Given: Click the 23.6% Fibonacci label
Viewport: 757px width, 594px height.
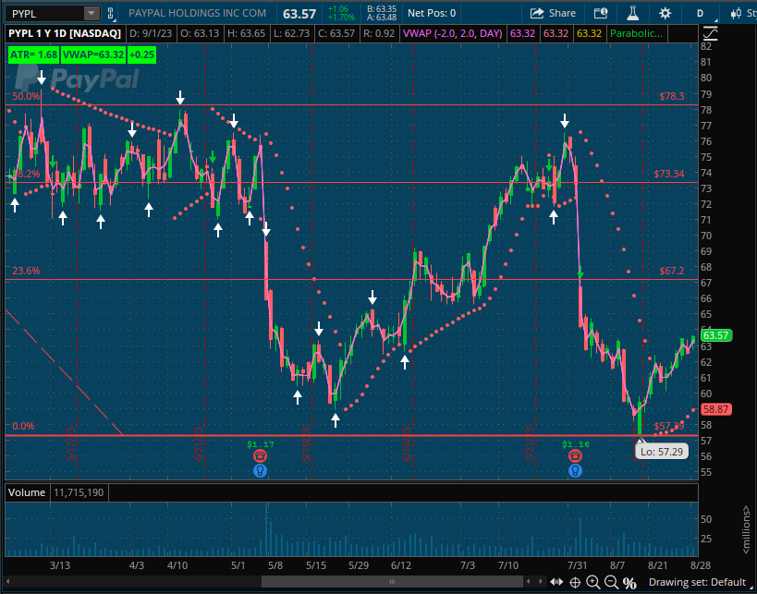Looking at the screenshot, I should [x=26, y=271].
